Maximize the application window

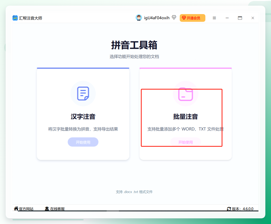pyautogui.click(x=240, y=18)
